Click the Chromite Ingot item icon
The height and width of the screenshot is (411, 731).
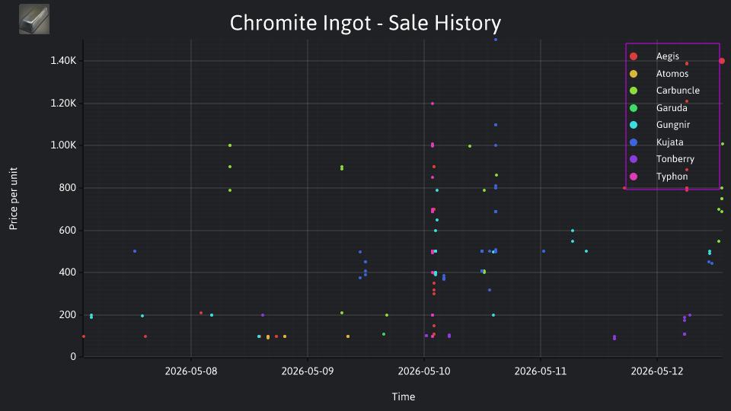pos(34,19)
